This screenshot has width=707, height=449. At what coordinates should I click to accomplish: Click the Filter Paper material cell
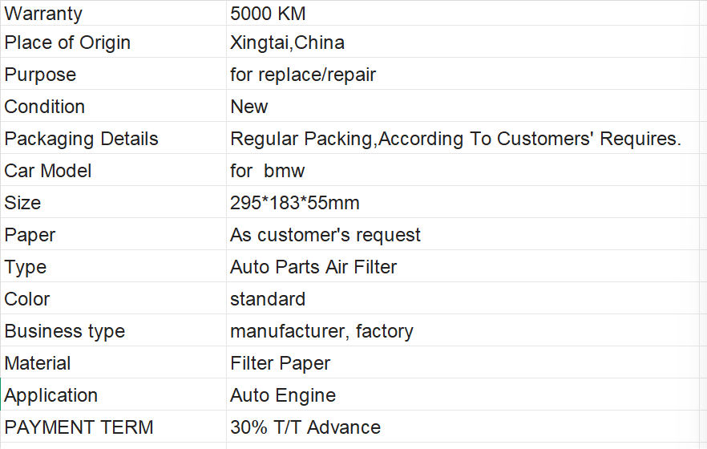pos(463,362)
